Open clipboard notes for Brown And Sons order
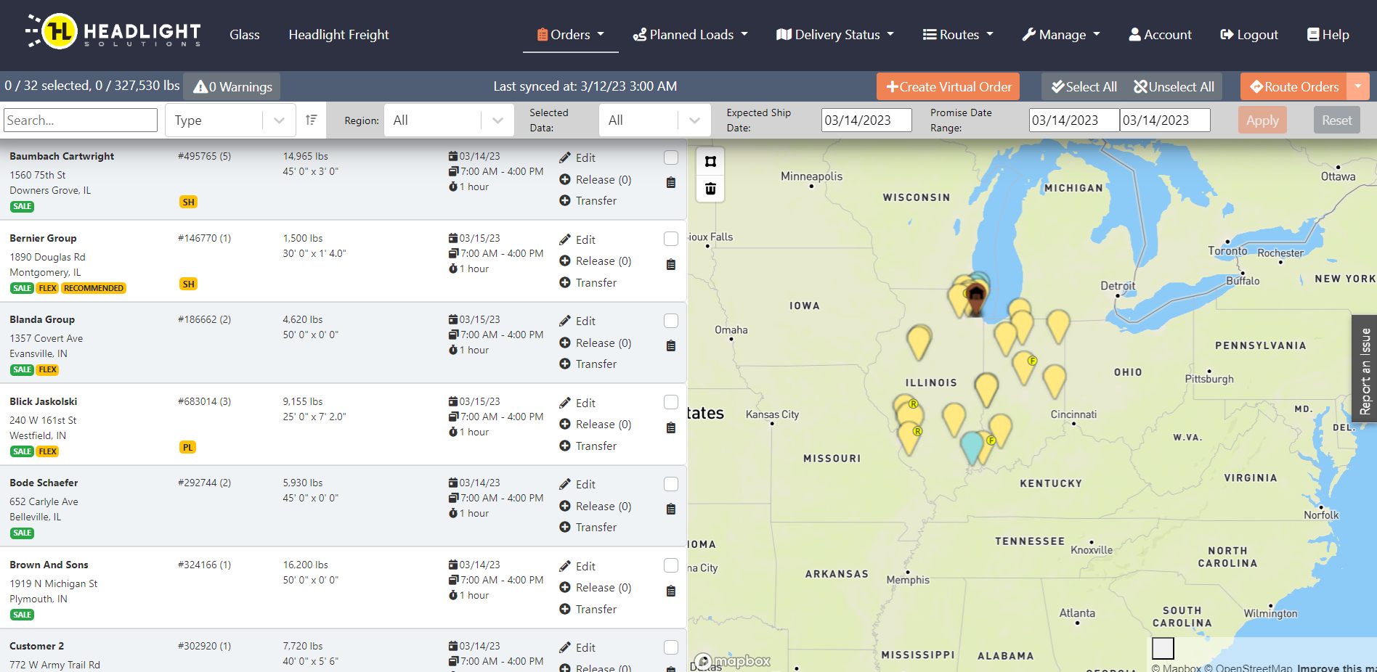 tap(671, 591)
